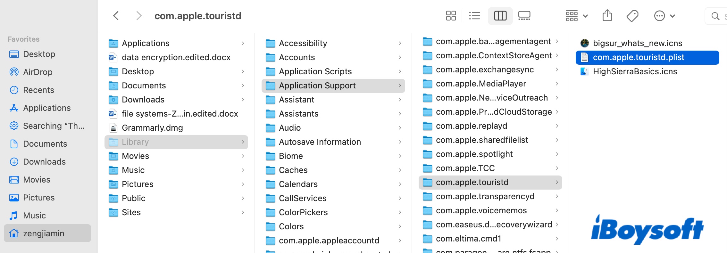Expand the Caches folder chevron
This screenshot has width=727, height=253.
point(400,170)
